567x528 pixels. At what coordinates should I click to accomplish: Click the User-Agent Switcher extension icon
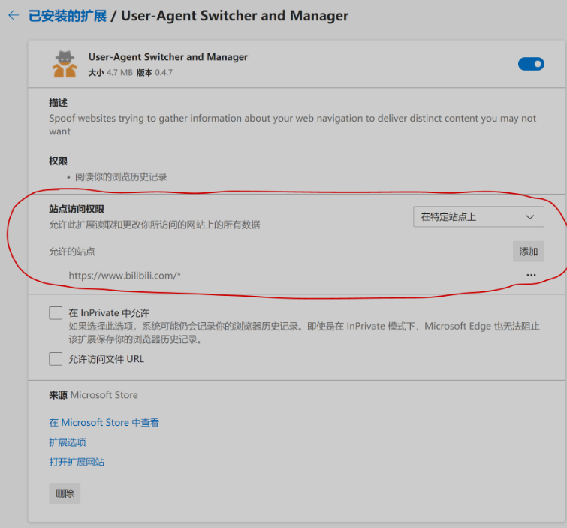(x=65, y=64)
